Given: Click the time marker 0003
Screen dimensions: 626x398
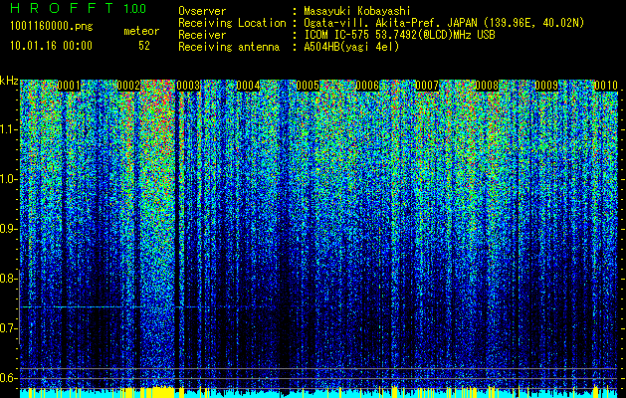Looking at the screenshot, I should tap(188, 86).
